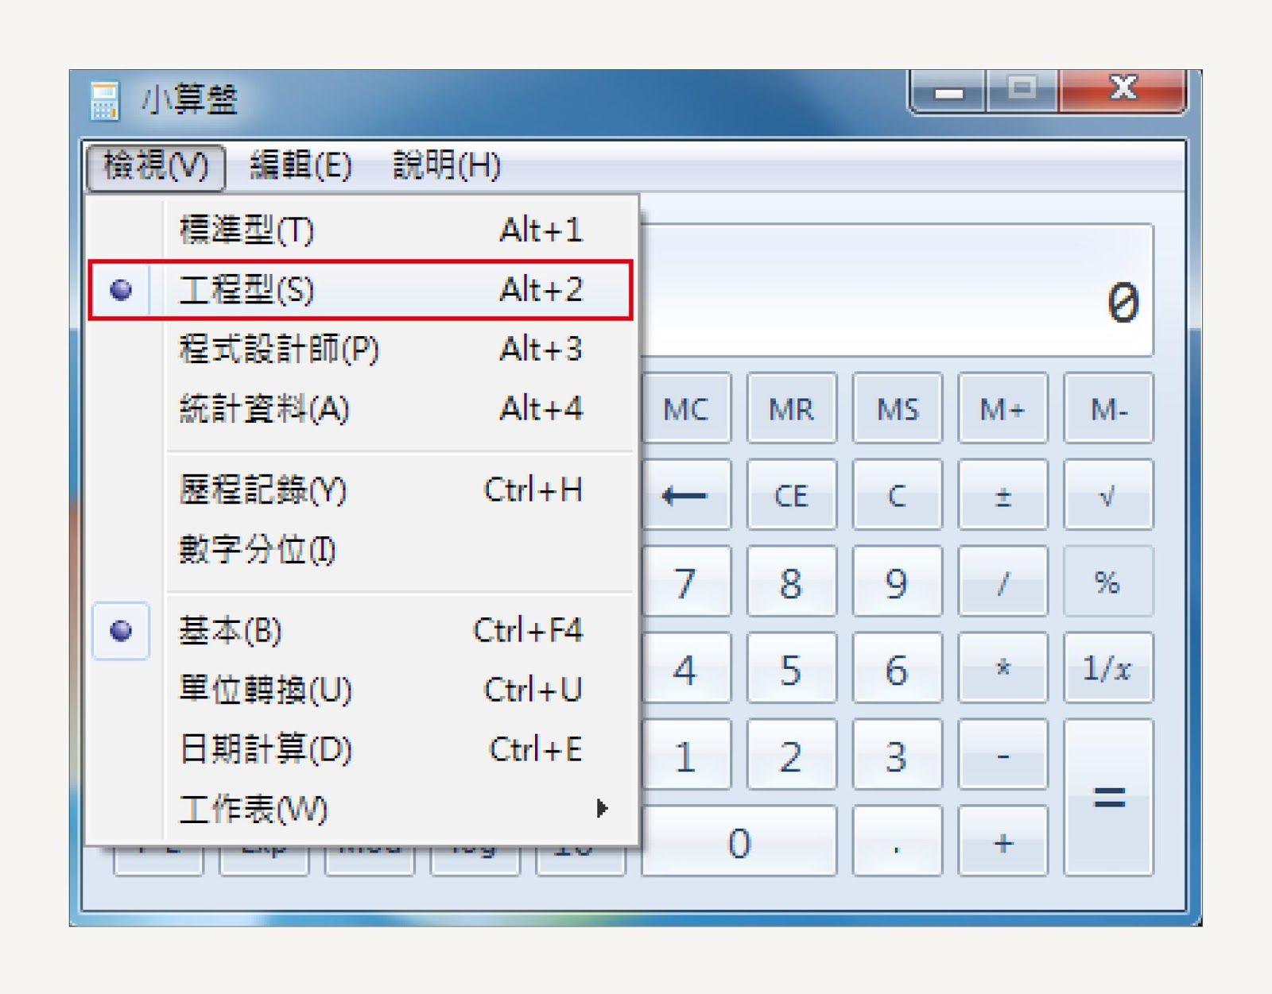The height and width of the screenshot is (994, 1272).
Task: Click the MC memory clear button
Action: tap(686, 408)
